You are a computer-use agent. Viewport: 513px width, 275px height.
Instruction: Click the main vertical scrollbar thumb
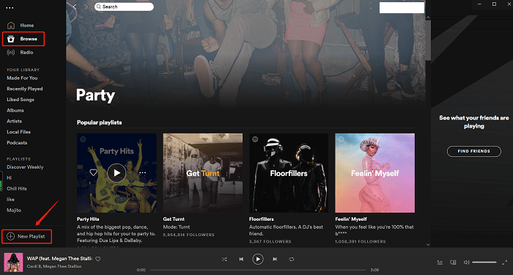pos(428,40)
